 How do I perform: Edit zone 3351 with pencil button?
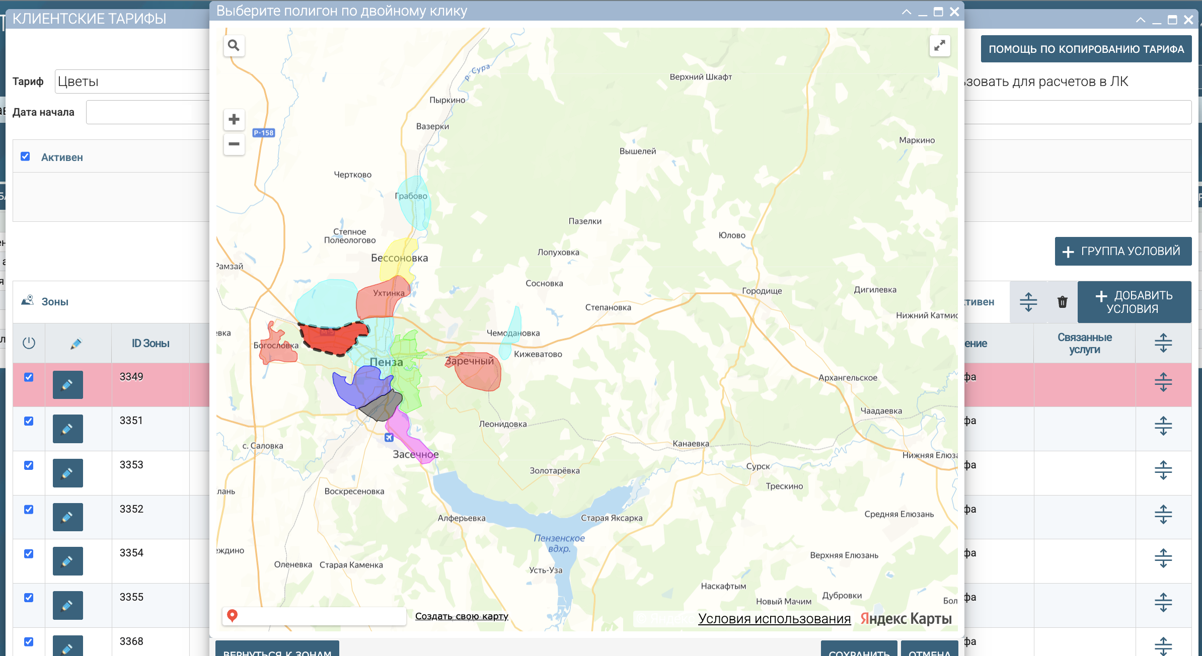pyautogui.click(x=68, y=429)
